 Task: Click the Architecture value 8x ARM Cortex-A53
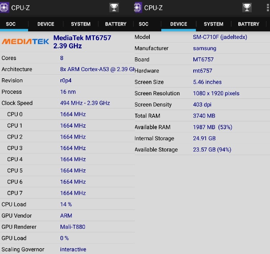coord(98,69)
